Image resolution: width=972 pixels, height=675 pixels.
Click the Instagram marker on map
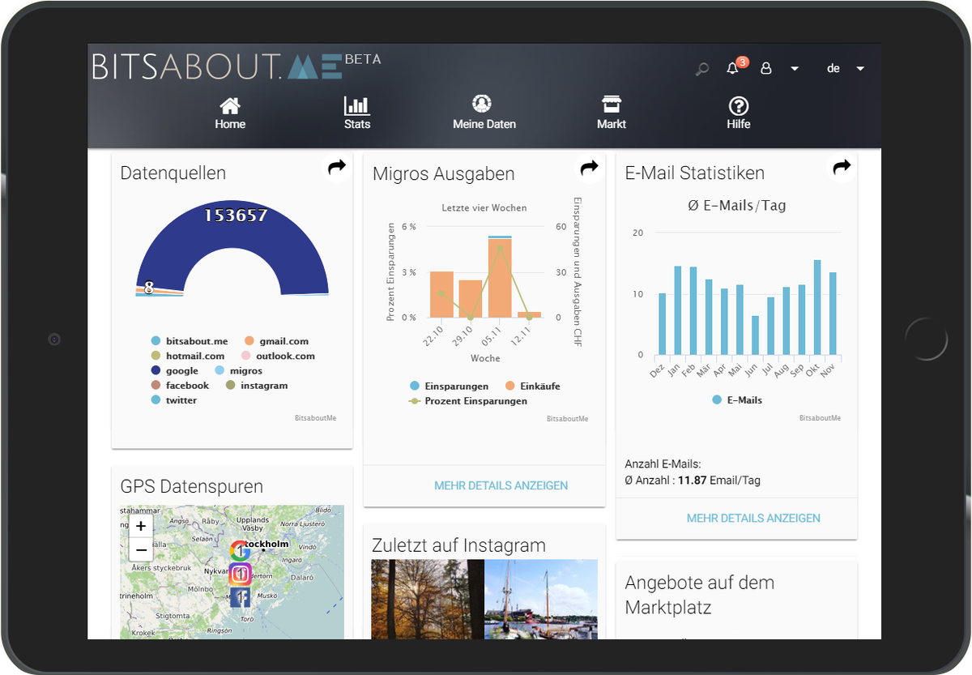click(240, 575)
